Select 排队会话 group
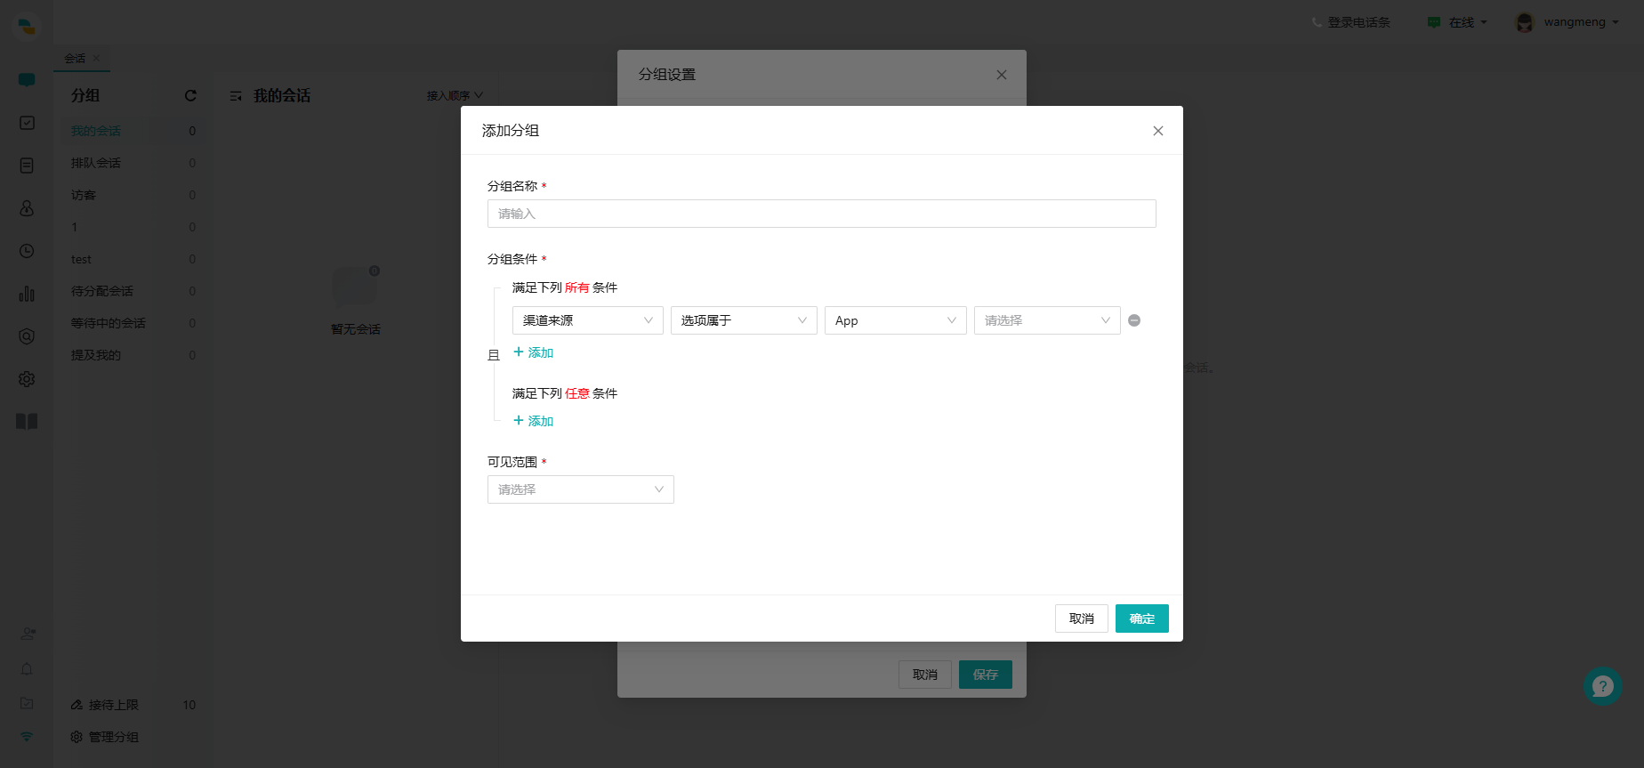 [133, 163]
